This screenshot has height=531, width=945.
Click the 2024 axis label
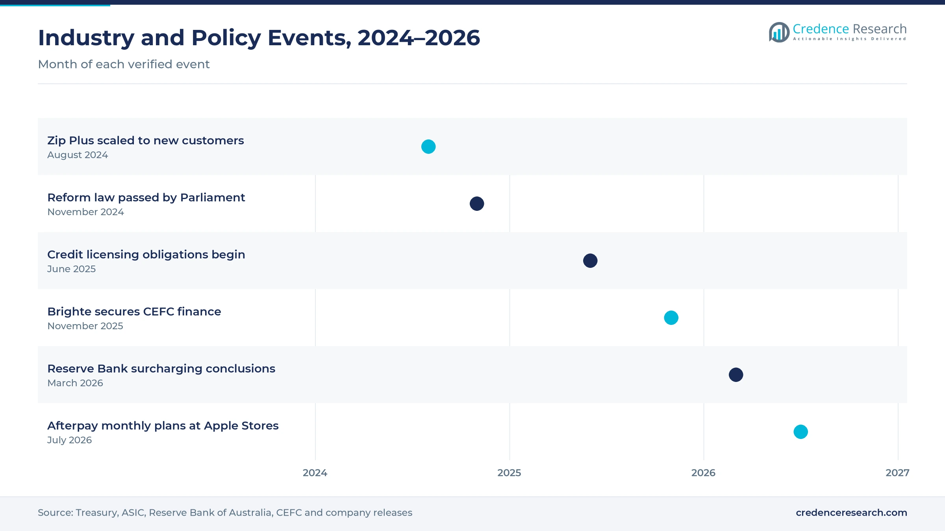click(x=315, y=473)
